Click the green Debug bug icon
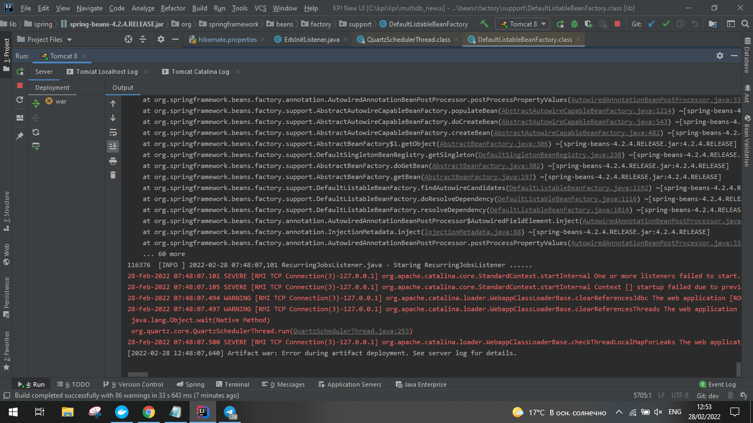Viewport: 753px width, 423px height. (574, 24)
